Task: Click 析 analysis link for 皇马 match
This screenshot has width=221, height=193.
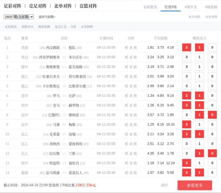Action: [x=127, y=105]
